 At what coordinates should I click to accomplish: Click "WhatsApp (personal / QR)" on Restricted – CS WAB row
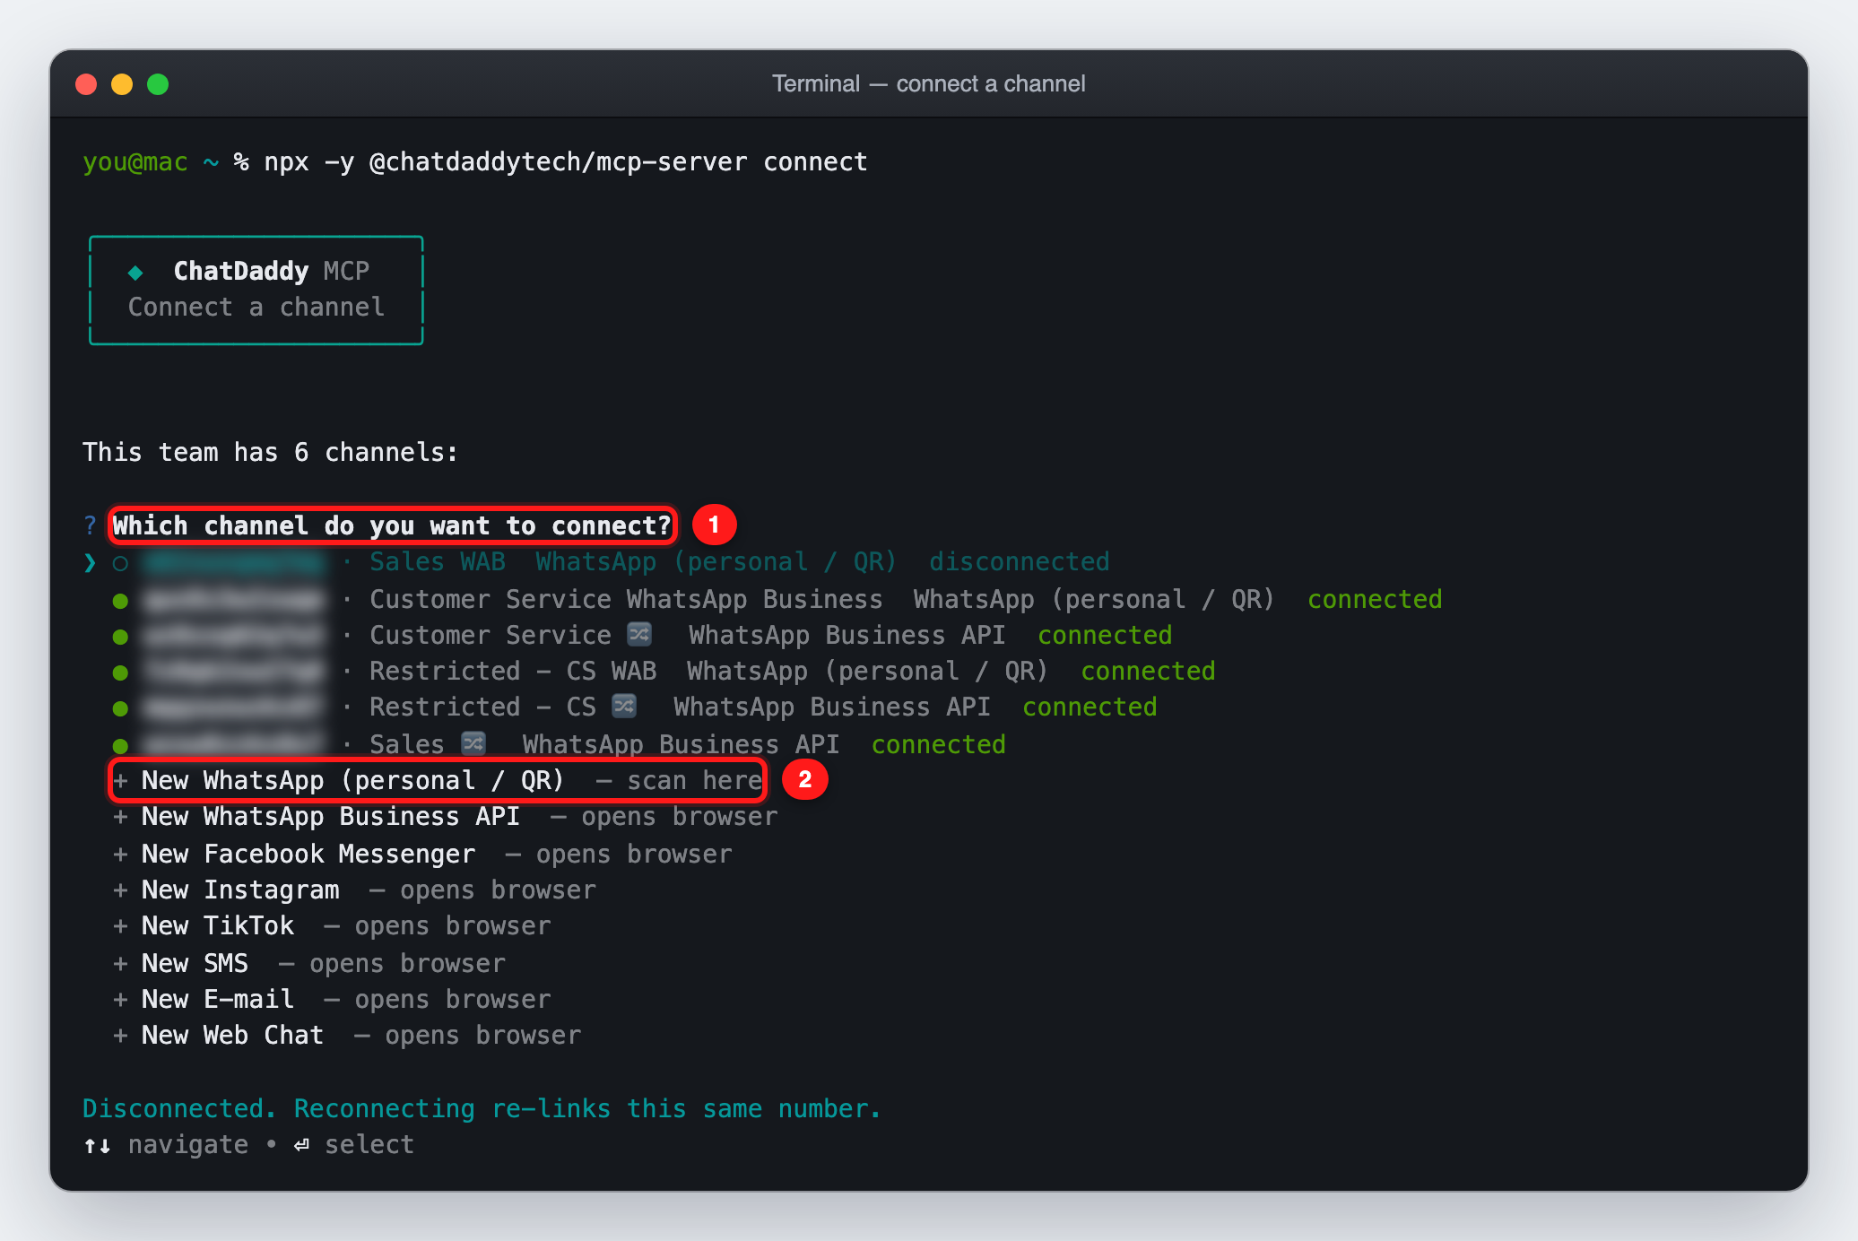868,671
